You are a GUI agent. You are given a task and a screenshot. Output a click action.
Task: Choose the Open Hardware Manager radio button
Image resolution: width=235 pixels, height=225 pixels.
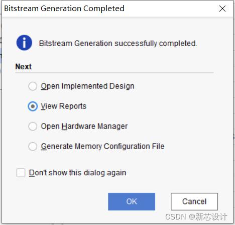point(33,126)
